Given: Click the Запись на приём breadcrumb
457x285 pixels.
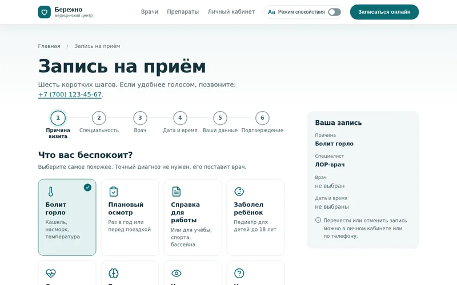Looking at the screenshot, I should pyautogui.click(x=97, y=46).
